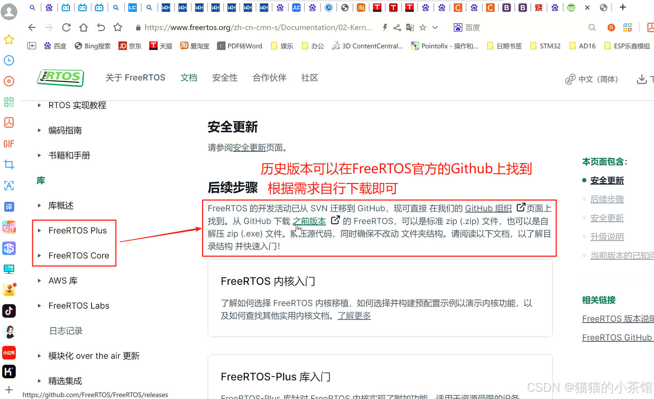Click the translate 译 icon in sidebar

click(x=9, y=207)
